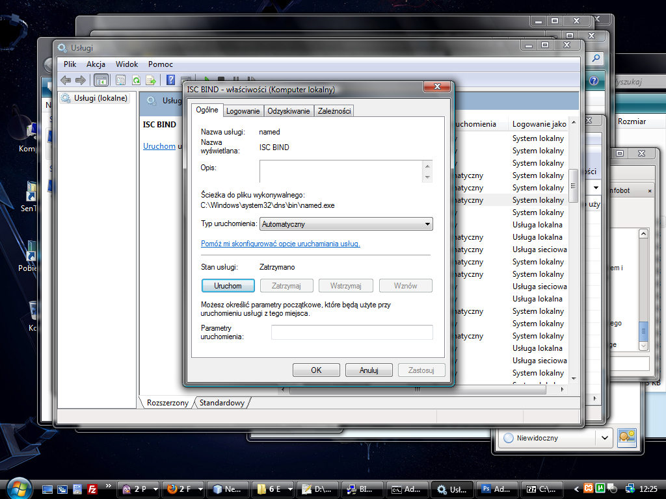Click the Export list toolbar icon

point(151,80)
